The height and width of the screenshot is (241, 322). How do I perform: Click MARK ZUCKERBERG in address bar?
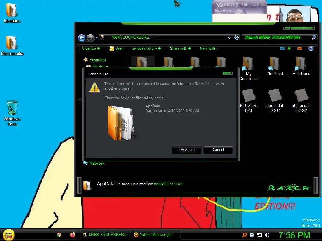tap(130, 37)
